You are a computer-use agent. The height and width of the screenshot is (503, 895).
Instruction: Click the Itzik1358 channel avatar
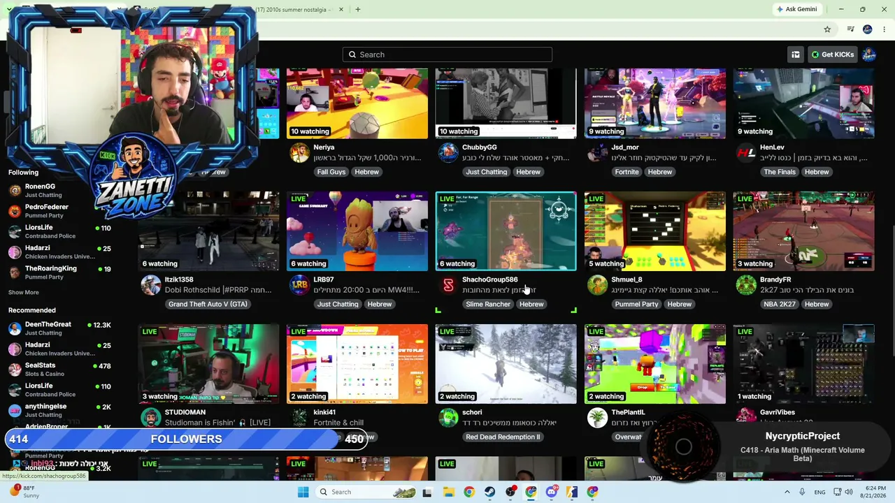tap(150, 285)
